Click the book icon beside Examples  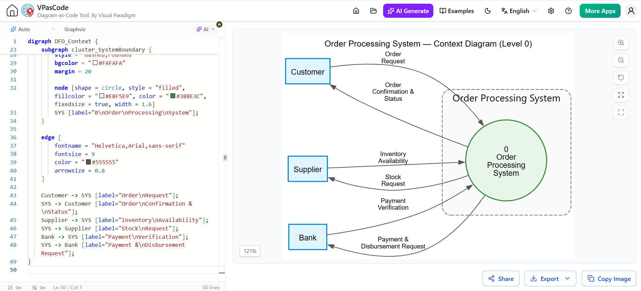[443, 11]
